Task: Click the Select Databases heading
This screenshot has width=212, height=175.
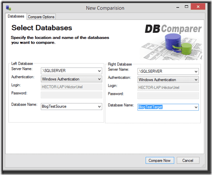Action: (42, 28)
